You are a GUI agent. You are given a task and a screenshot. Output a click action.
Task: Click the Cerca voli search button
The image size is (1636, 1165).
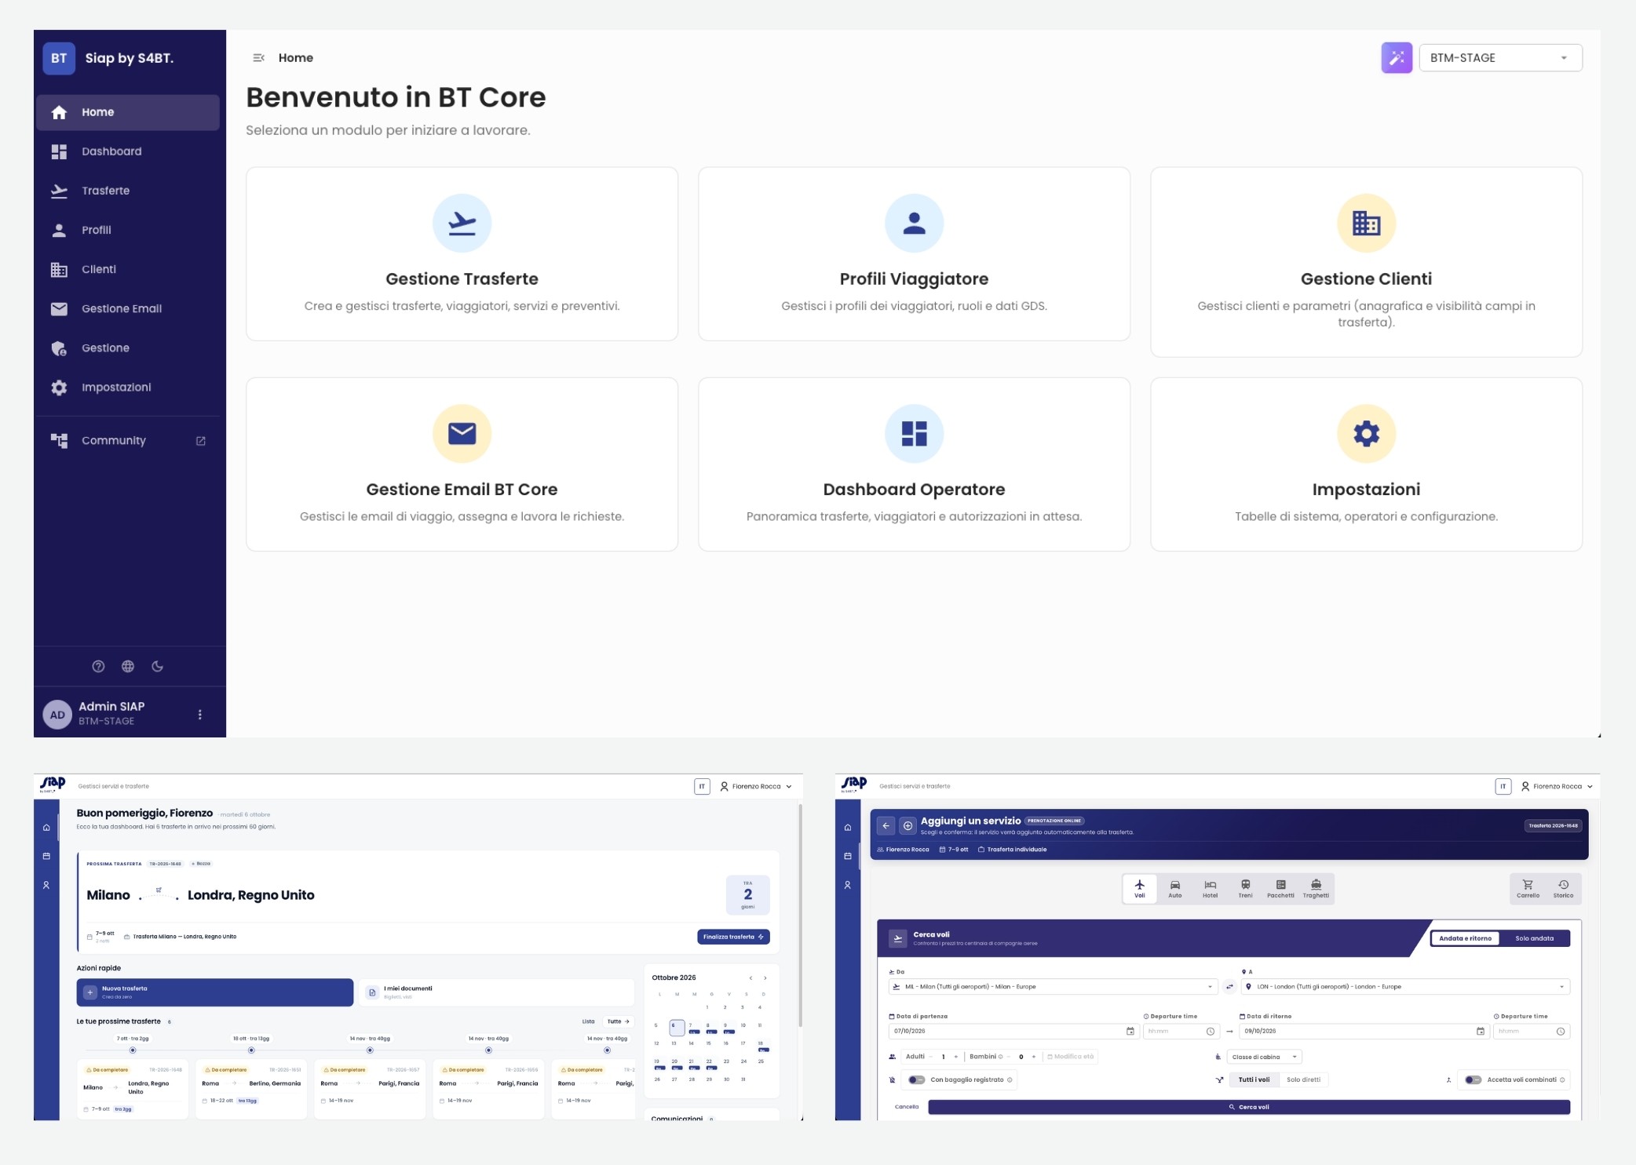[x=1249, y=1107]
